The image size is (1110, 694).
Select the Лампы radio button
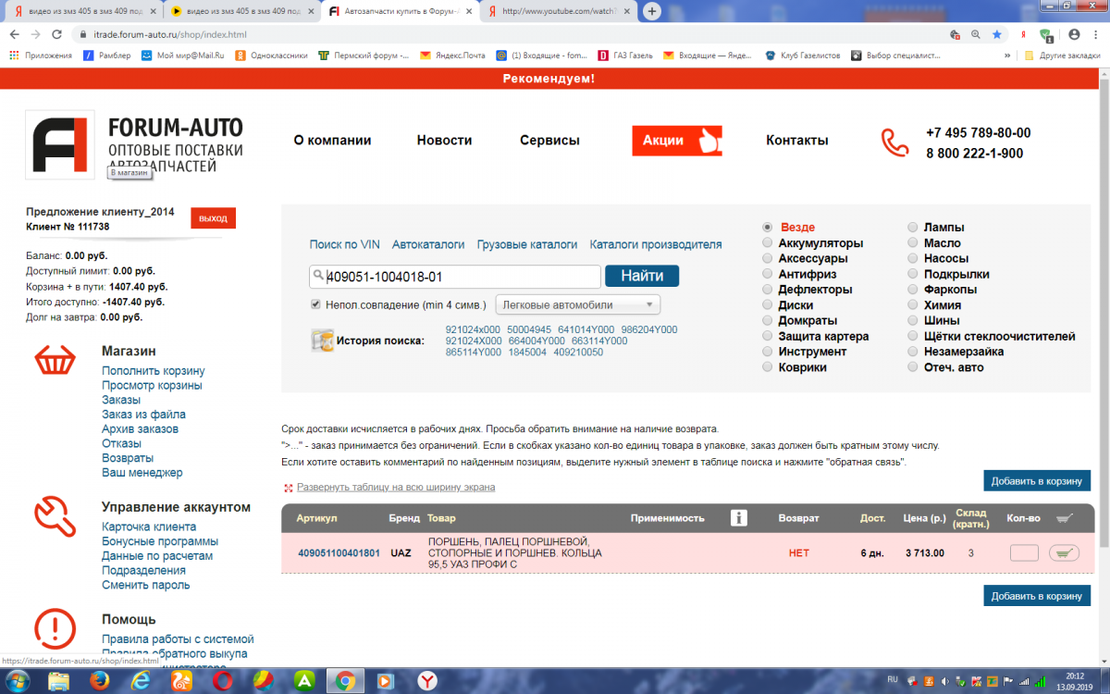click(913, 227)
